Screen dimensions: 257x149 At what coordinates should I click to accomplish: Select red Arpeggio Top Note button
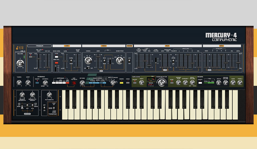point(67,83)
